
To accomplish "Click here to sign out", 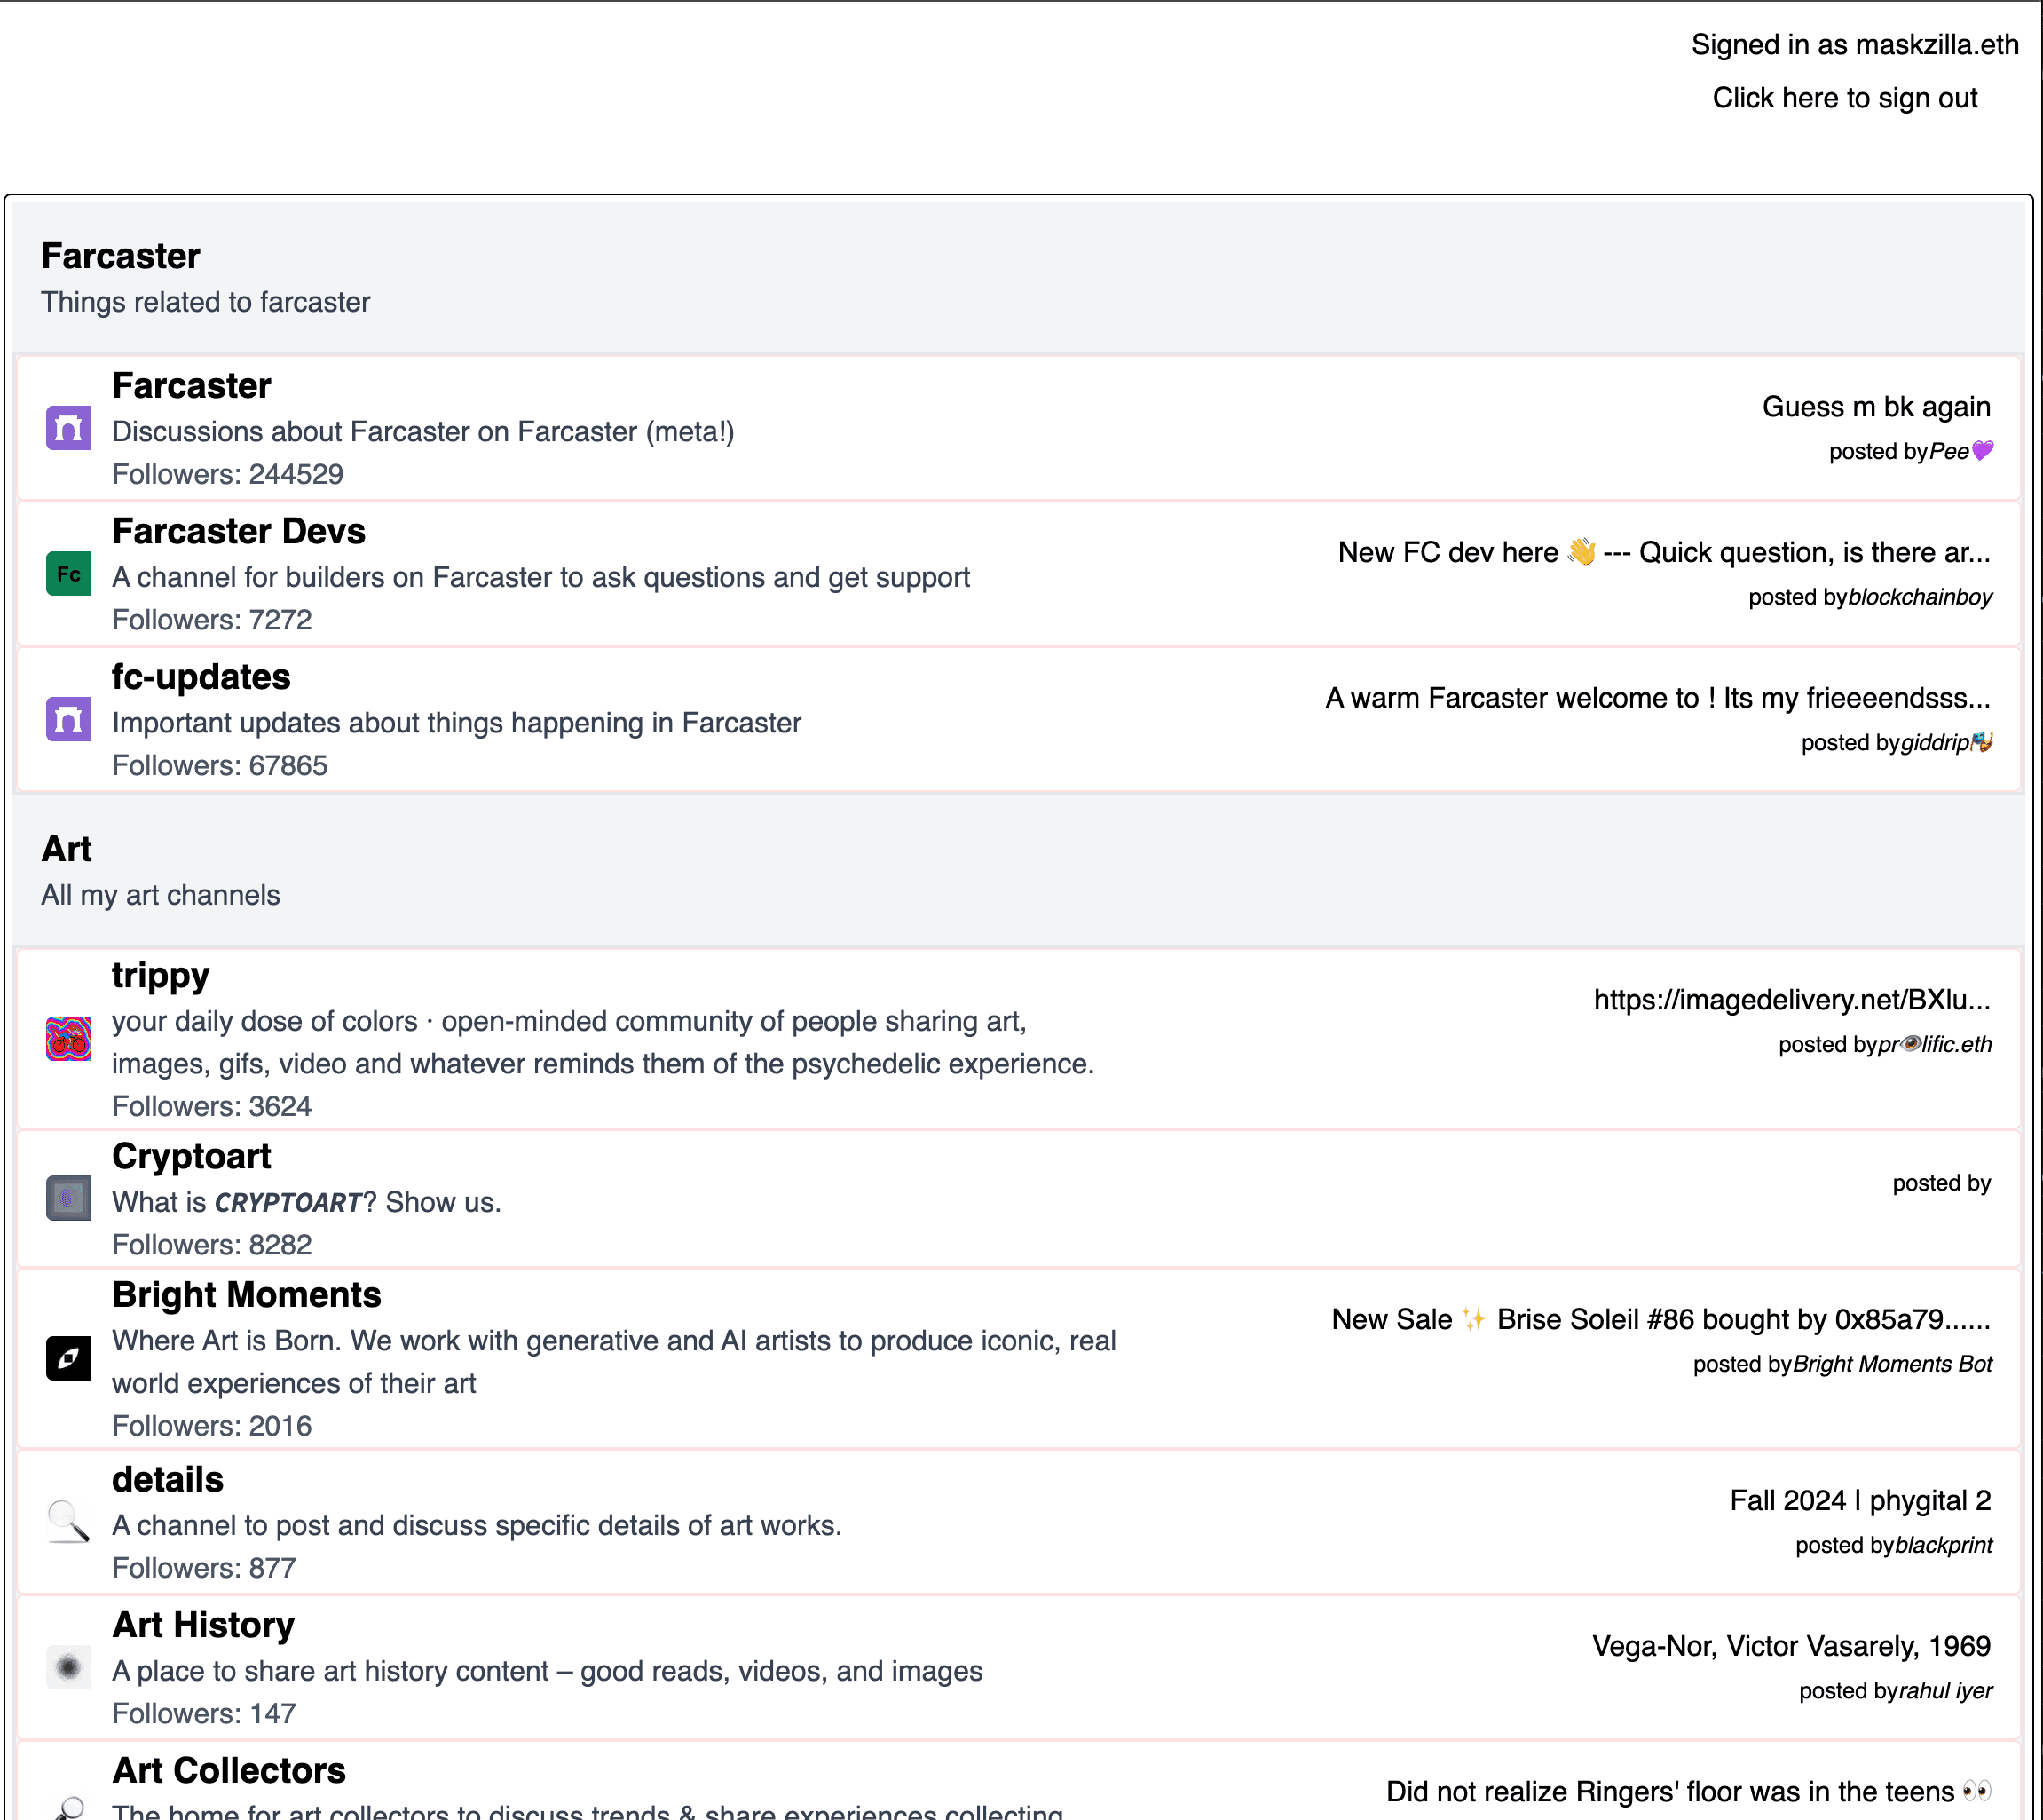I will (1844, 98).
